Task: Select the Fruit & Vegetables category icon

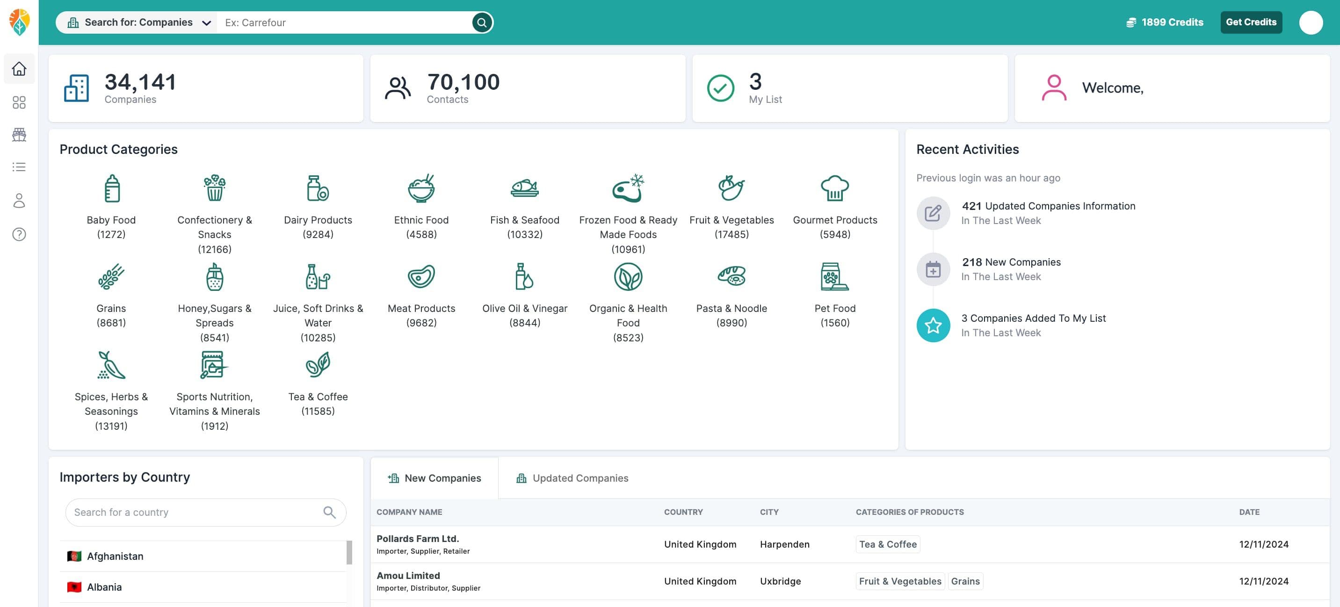Action: pyautogui.click(x=732, y=188)
